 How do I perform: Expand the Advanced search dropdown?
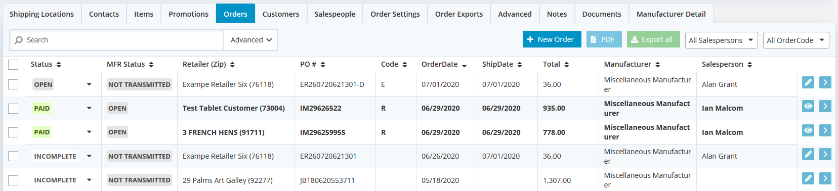tap(250, 40)
